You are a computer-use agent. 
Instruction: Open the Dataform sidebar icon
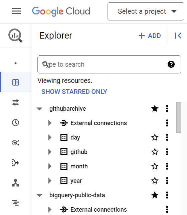(15, 163)
